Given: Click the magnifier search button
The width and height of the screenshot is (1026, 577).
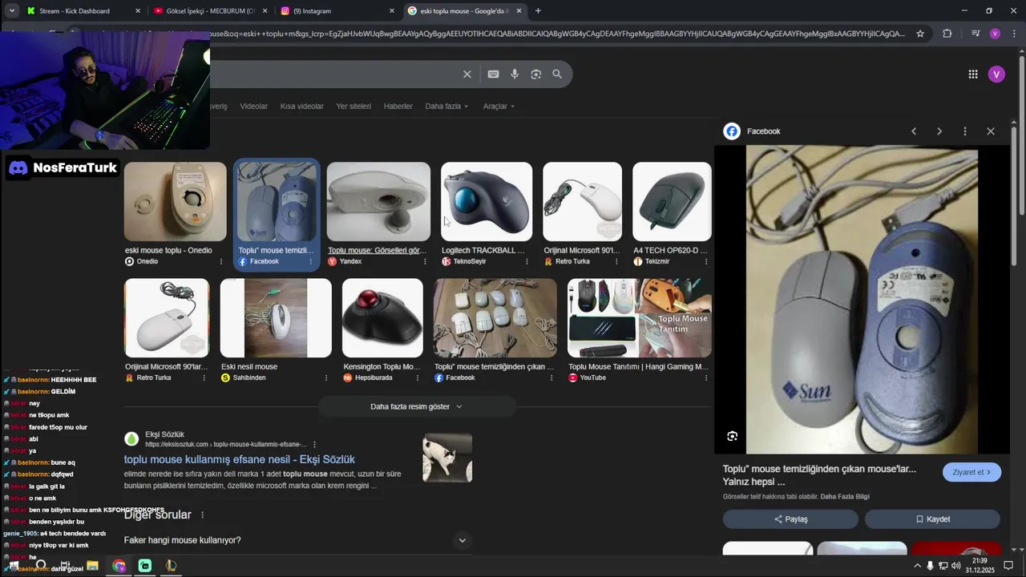Looking at the screenshot, I should click(x=557, y=75).
